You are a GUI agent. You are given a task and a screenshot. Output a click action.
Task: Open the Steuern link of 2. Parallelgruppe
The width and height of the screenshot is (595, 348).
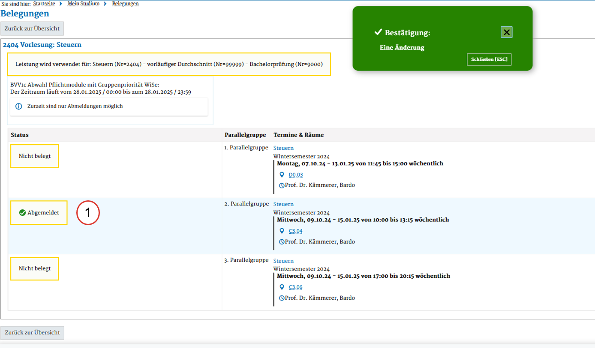coord(283,205)
